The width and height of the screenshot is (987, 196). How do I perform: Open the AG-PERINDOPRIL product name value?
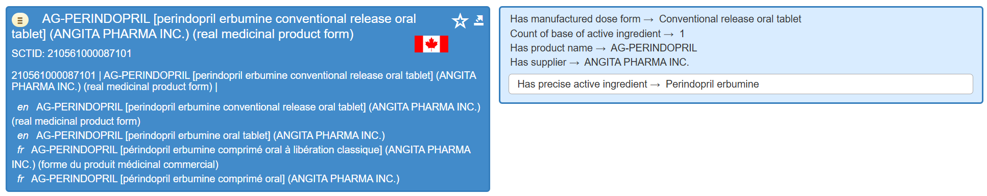[x=654, y=48]
